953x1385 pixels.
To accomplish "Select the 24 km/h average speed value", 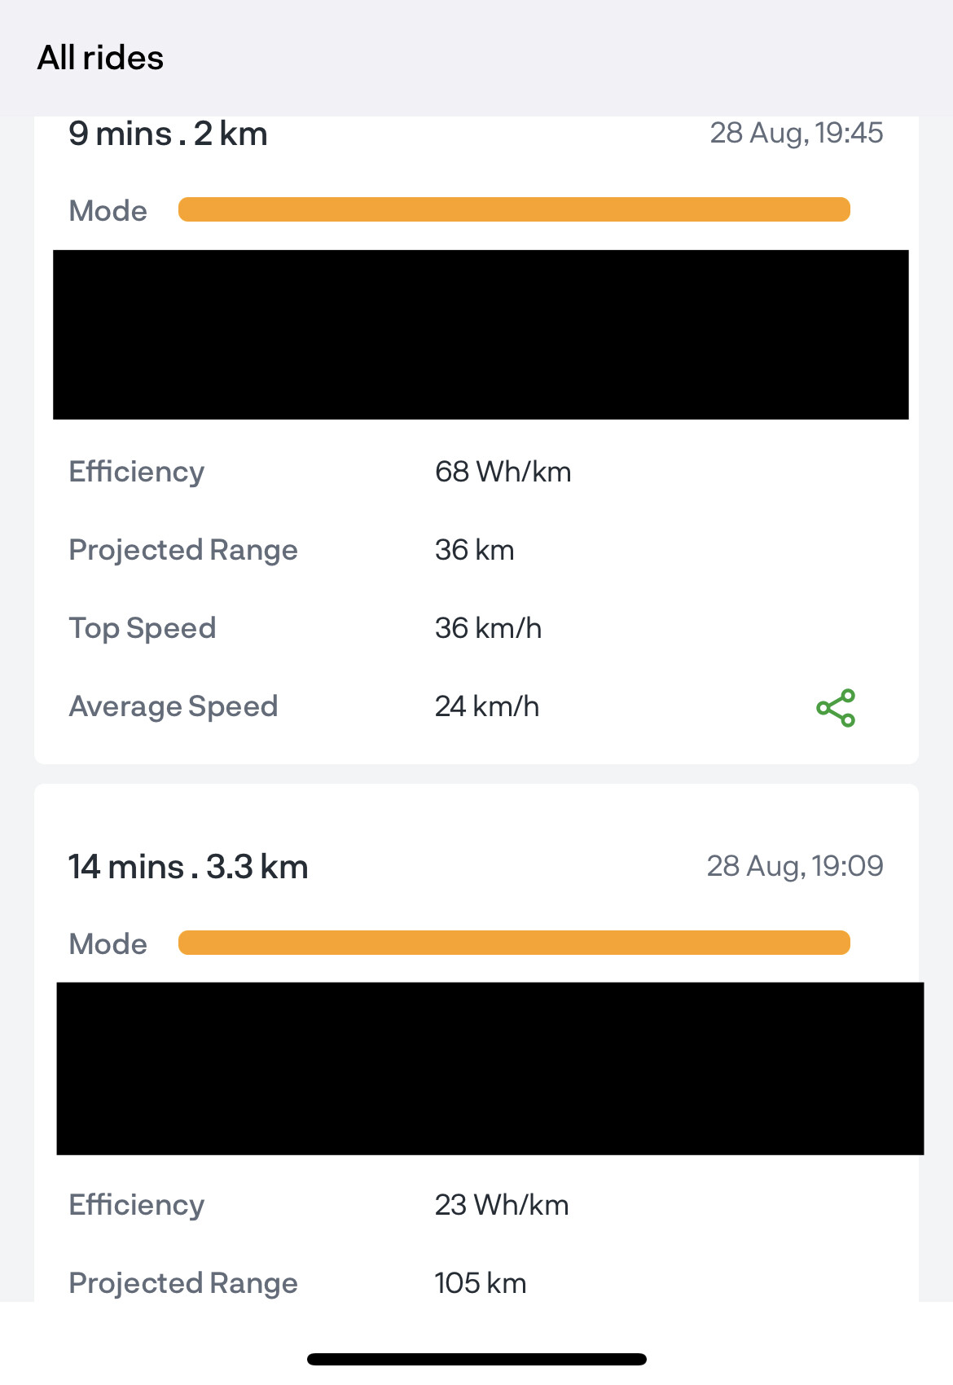I will click(x=487, y=706).
